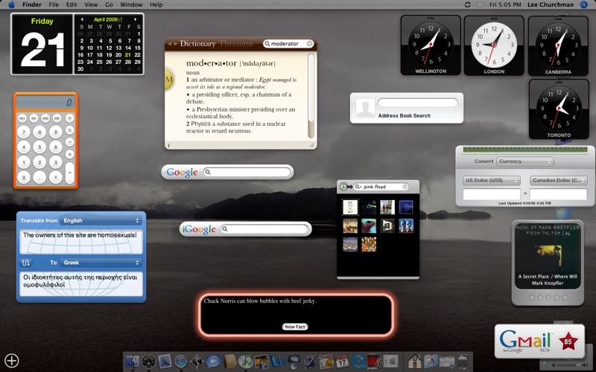Open the Apple menu icon
Screen dimensions: 596x372
(11, 4)
